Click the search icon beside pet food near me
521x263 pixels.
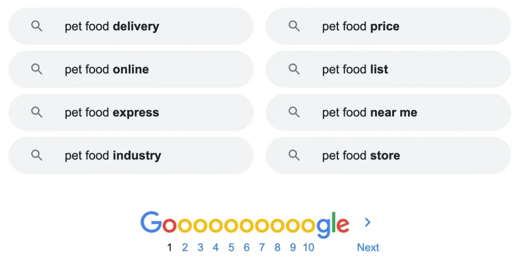click(294, 112)
